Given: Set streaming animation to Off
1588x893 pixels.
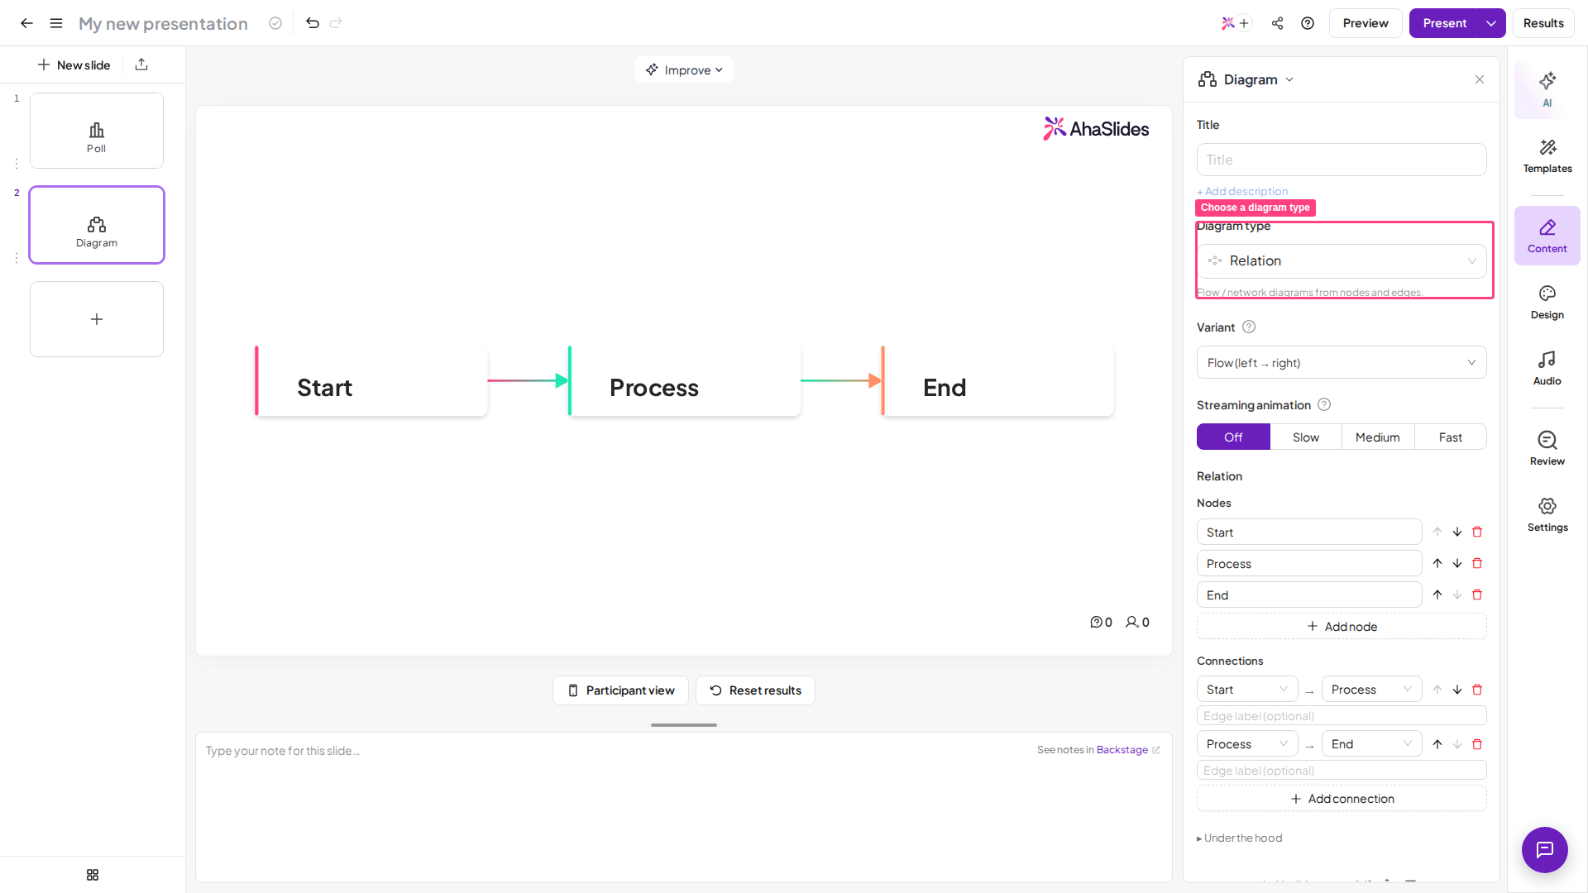Looking at the screenshot, I should (1233, 437).
